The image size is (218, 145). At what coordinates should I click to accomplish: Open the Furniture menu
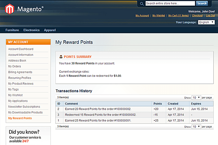(x=12, y=30)
